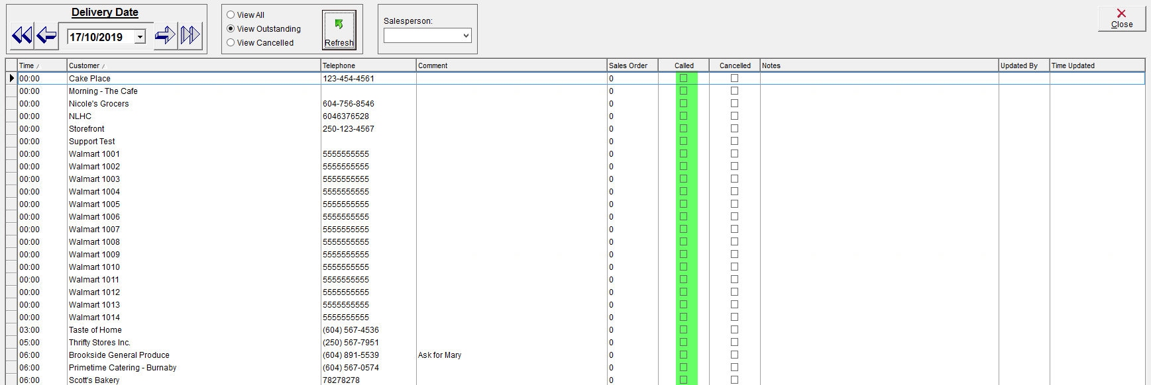
Task: Click the Telephone column header
Action: point(368,65)
